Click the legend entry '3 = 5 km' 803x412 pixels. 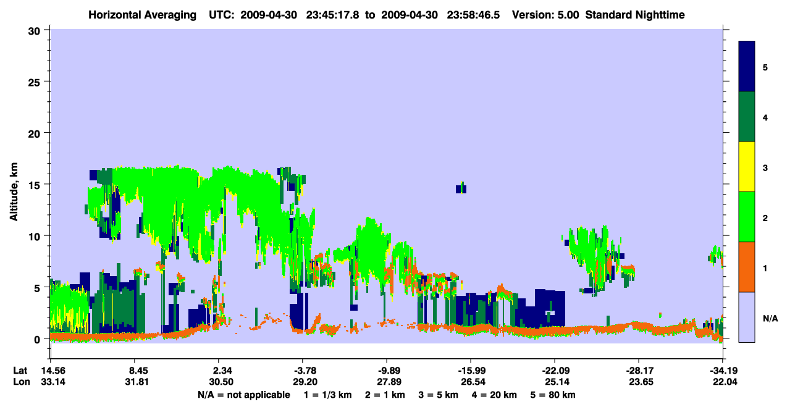pyautogui.click(x=439, y=395)
